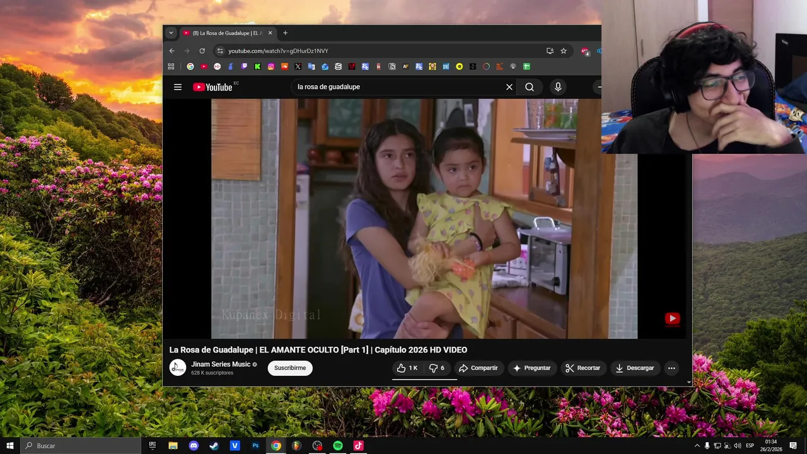807x454 pixels.
Task: Click the Buscar taskbar search box
Action: (x=80, y=445)
